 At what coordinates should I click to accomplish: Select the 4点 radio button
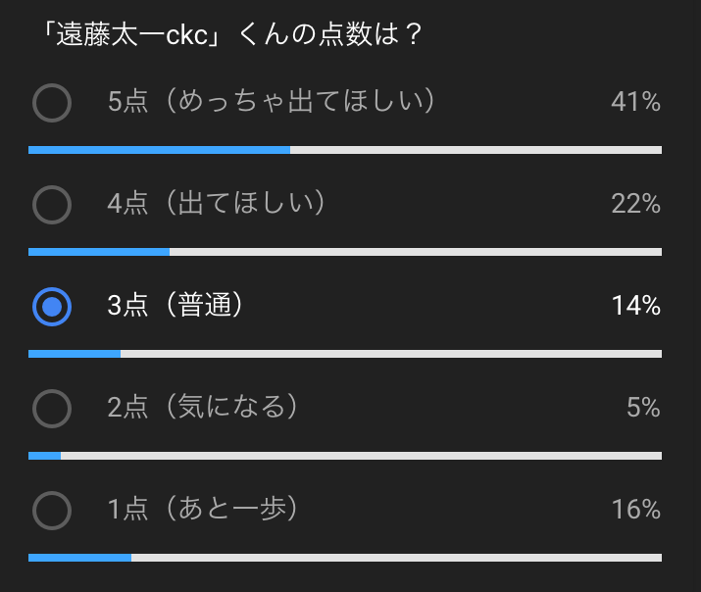click(52, 205)
